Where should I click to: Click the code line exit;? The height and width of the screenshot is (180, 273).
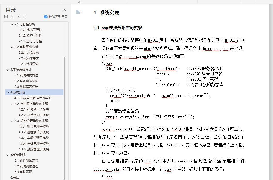(115, 101)
